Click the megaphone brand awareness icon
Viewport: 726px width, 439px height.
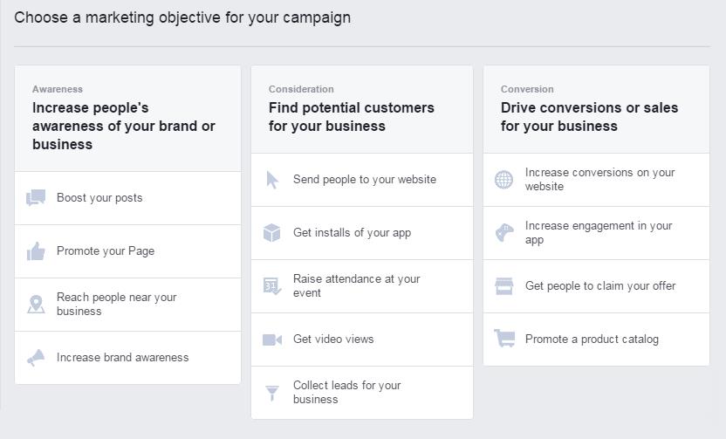coord(36,358)
